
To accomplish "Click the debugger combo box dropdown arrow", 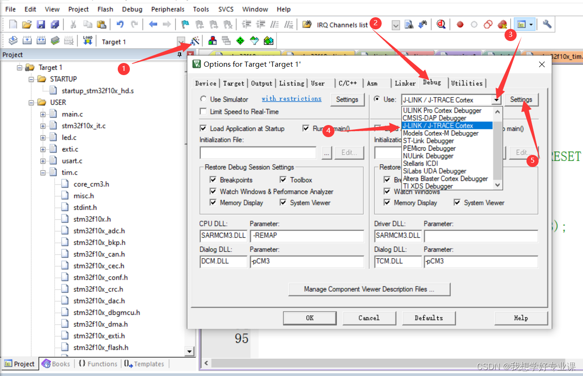I will [x=497, y=100].
